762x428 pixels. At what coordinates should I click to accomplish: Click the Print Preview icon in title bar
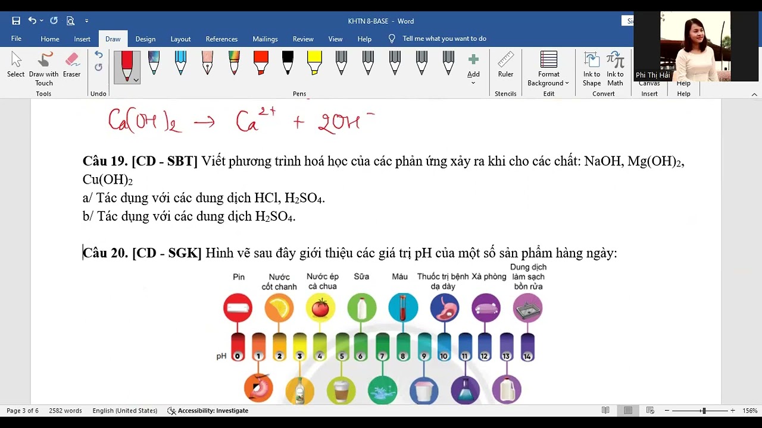(x=70, y=21)
